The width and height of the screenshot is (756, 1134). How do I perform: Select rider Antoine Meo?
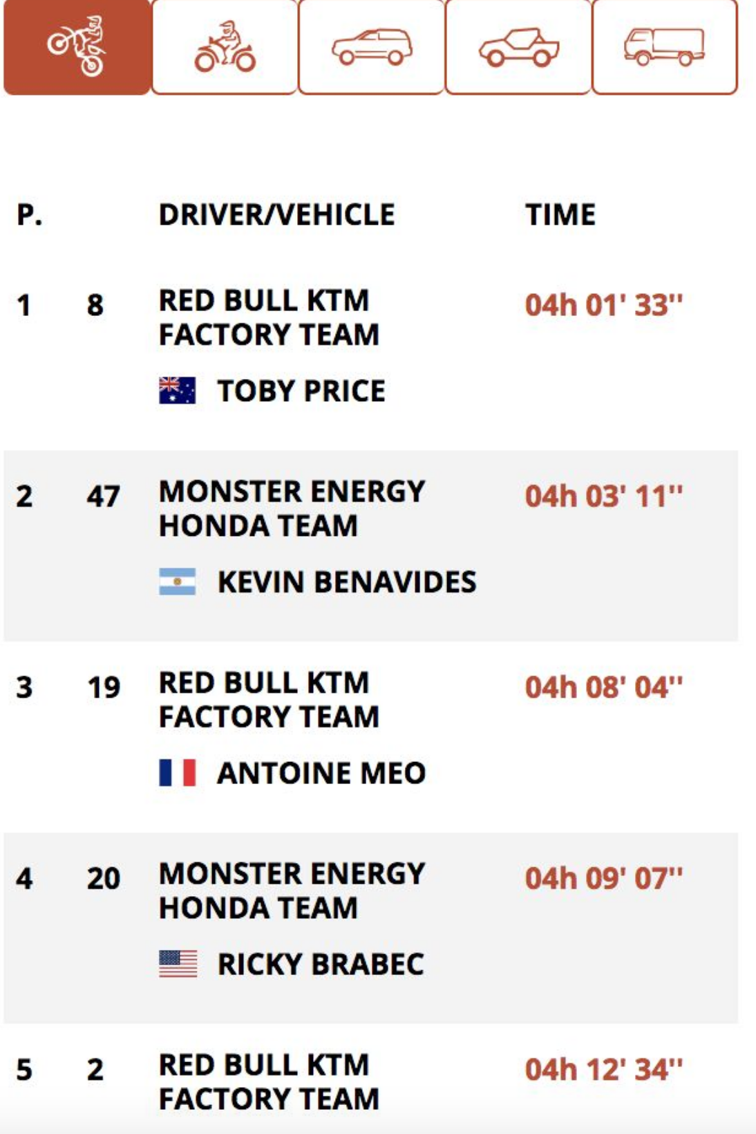(321, 773)
